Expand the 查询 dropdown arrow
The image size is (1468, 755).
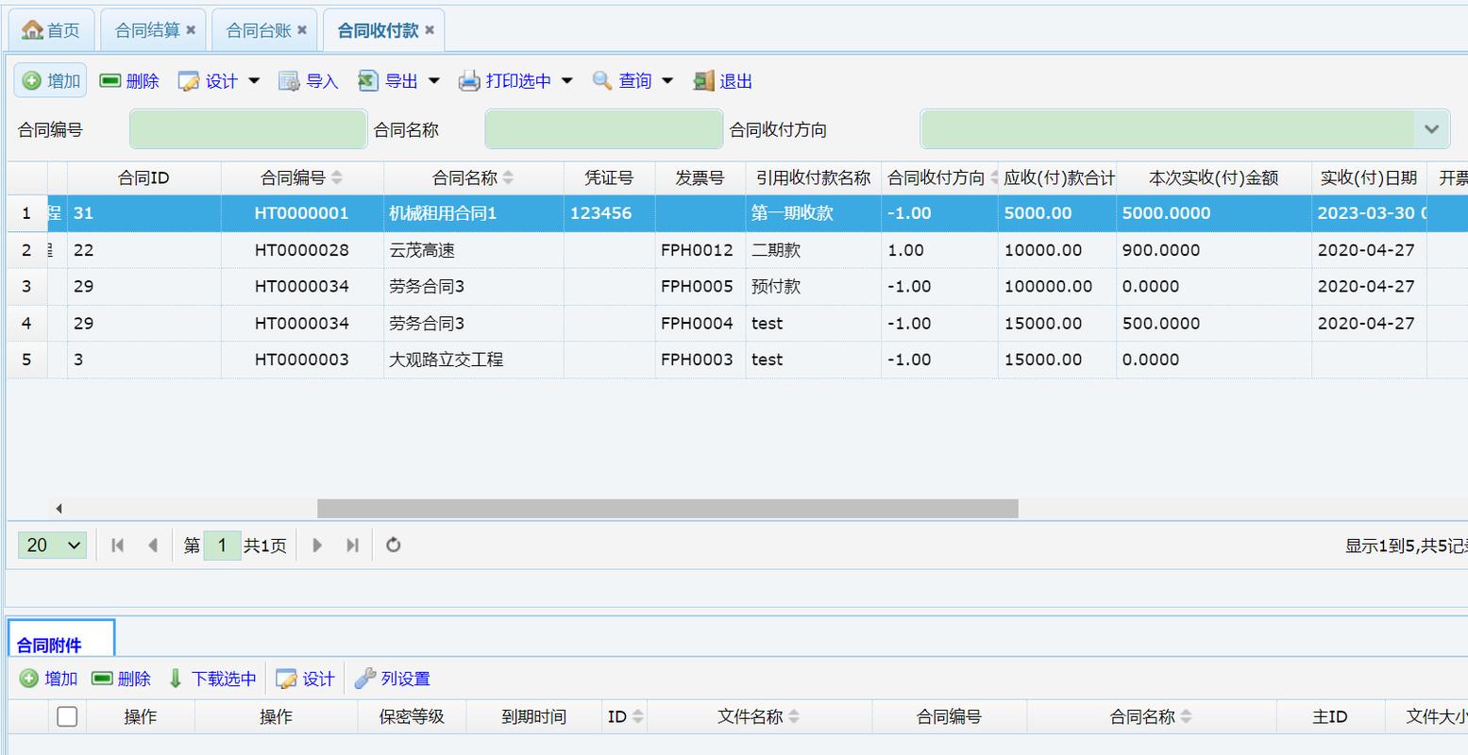click(667, 81)
